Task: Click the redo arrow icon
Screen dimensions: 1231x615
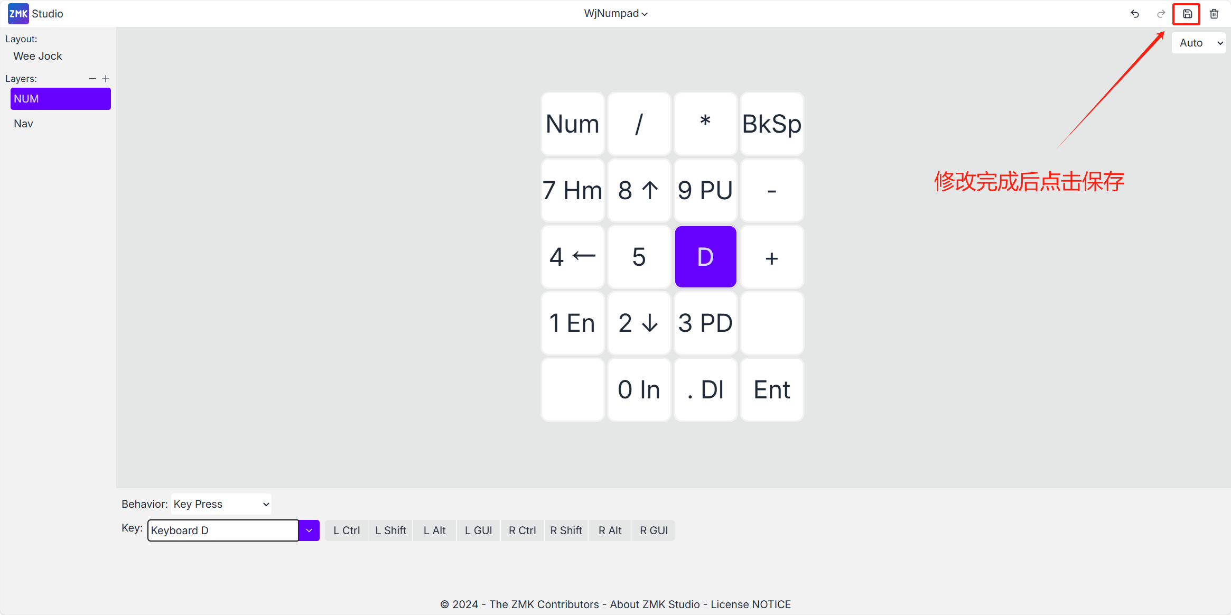Action: click(1161, 14)
